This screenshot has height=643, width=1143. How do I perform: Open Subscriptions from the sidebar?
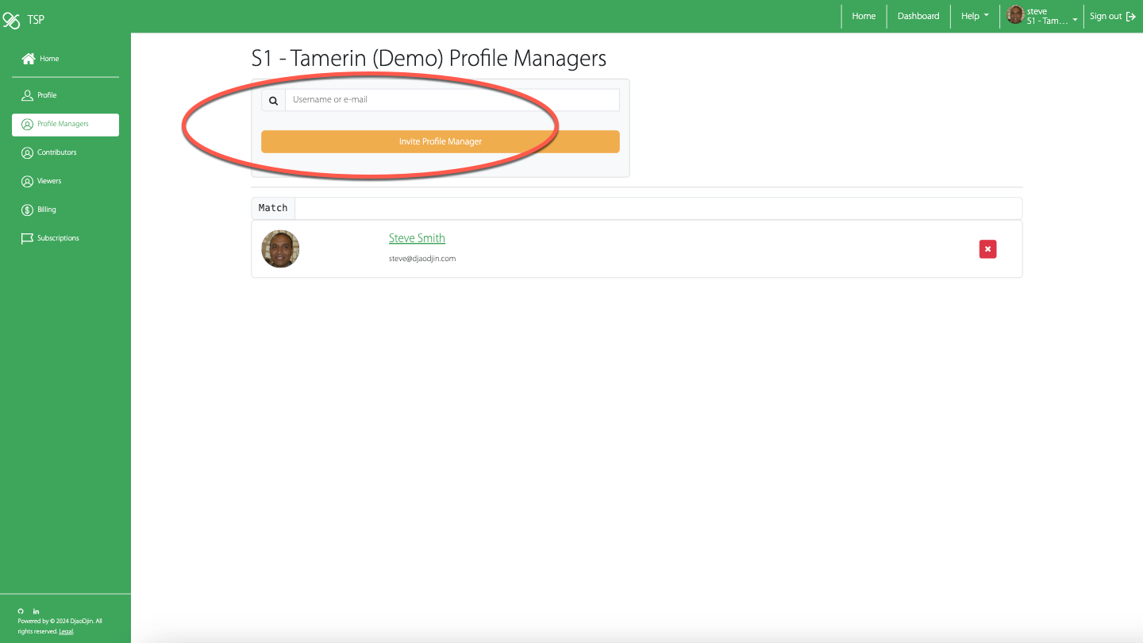point(57,238)
